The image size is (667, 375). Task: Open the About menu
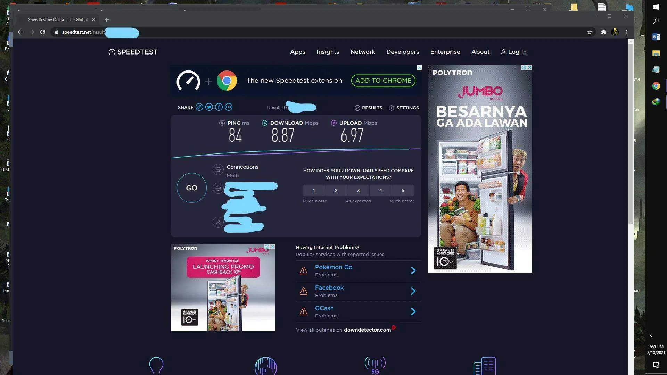coord(480,52)
